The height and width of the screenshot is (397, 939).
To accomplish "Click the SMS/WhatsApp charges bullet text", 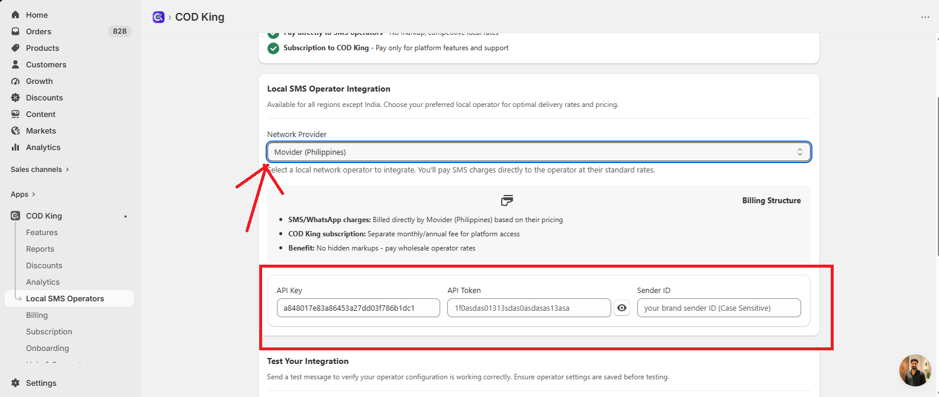I will (x=425, y=220).
